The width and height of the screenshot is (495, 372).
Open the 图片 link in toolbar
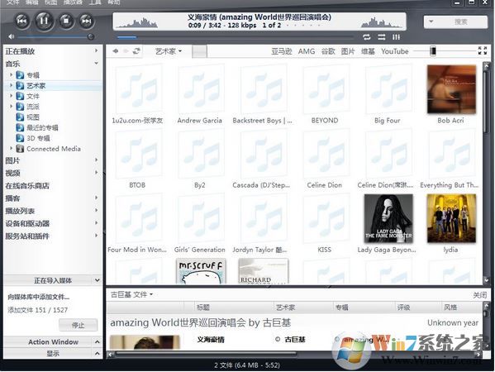348,51
